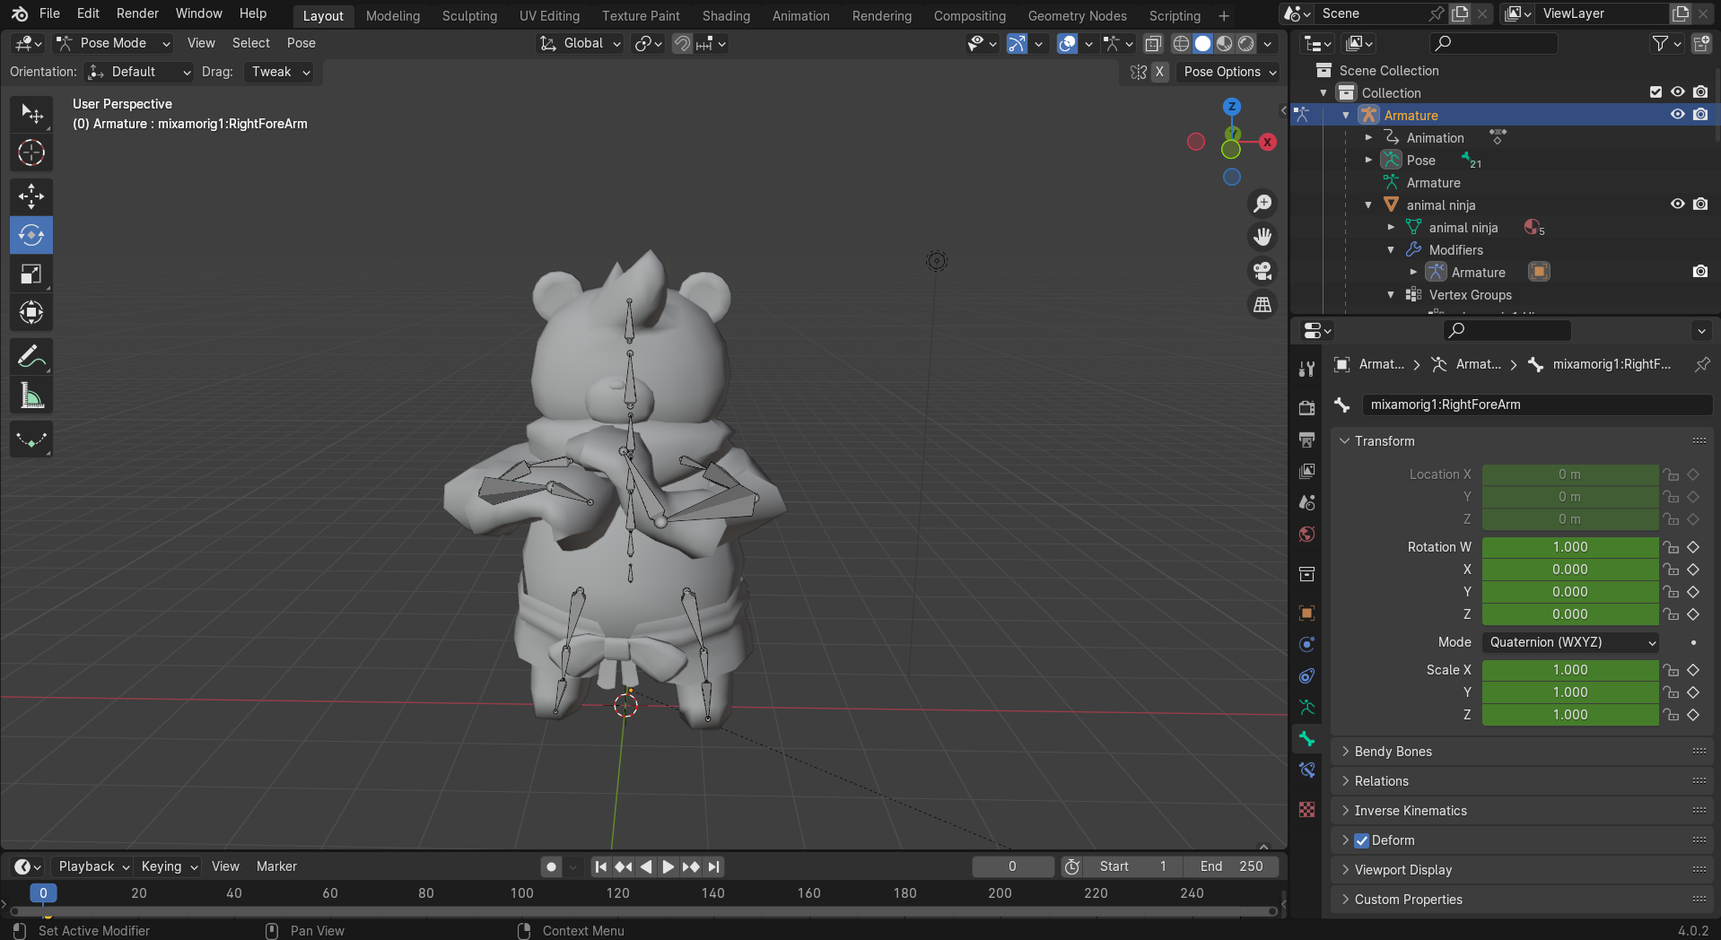Activate the Cursor tool
Screen dimensions: 1721x940
(31, 153)
